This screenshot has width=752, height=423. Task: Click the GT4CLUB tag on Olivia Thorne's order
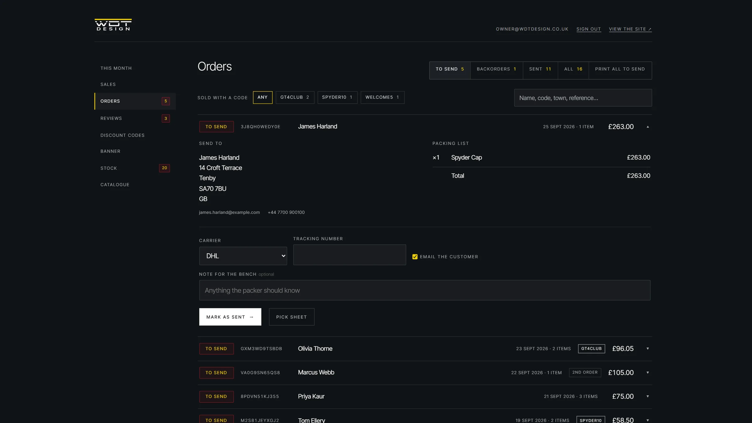(591, 348)
